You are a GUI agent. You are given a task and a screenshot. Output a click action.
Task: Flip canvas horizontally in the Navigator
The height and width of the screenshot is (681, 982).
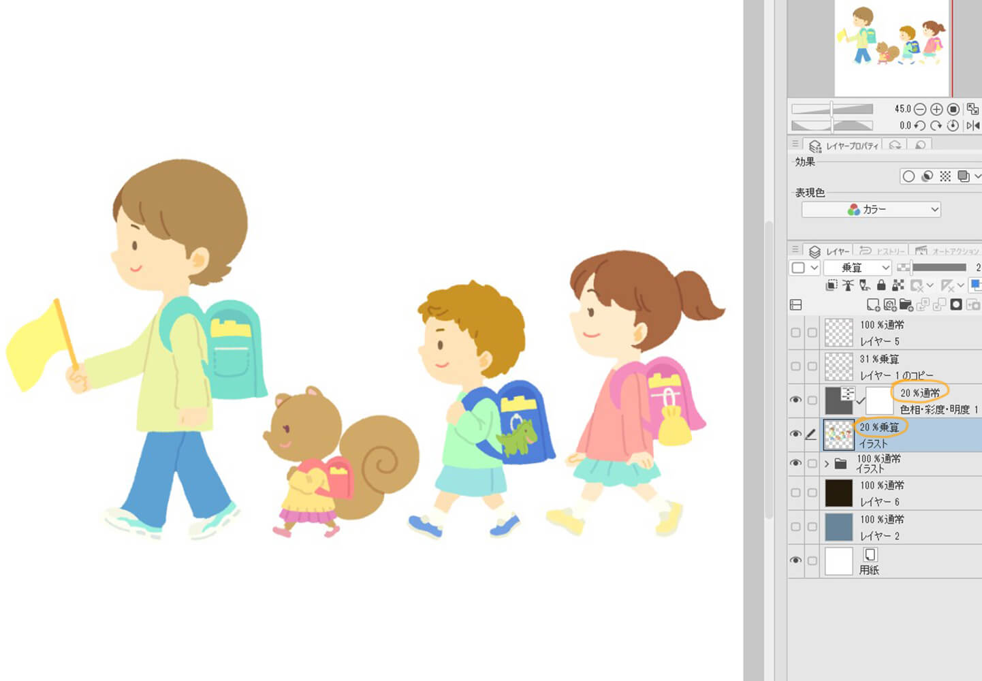(973, 125)
